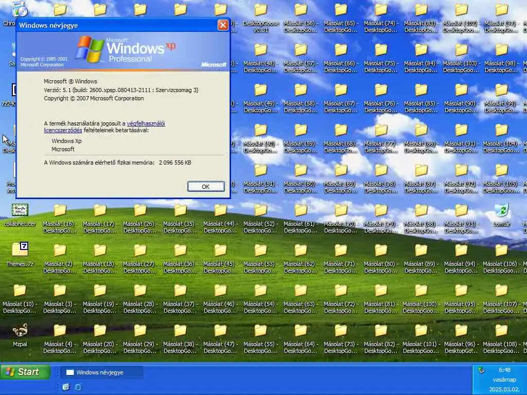Screen dimensions: 527x395
Task: Select the Másolat (54) folder icon
Action: pyautogui.click(x=261, y=290)
